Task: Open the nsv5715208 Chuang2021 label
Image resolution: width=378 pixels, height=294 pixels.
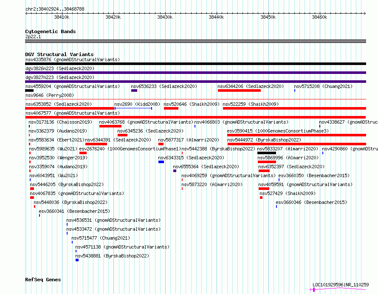Action: (323, 86)
